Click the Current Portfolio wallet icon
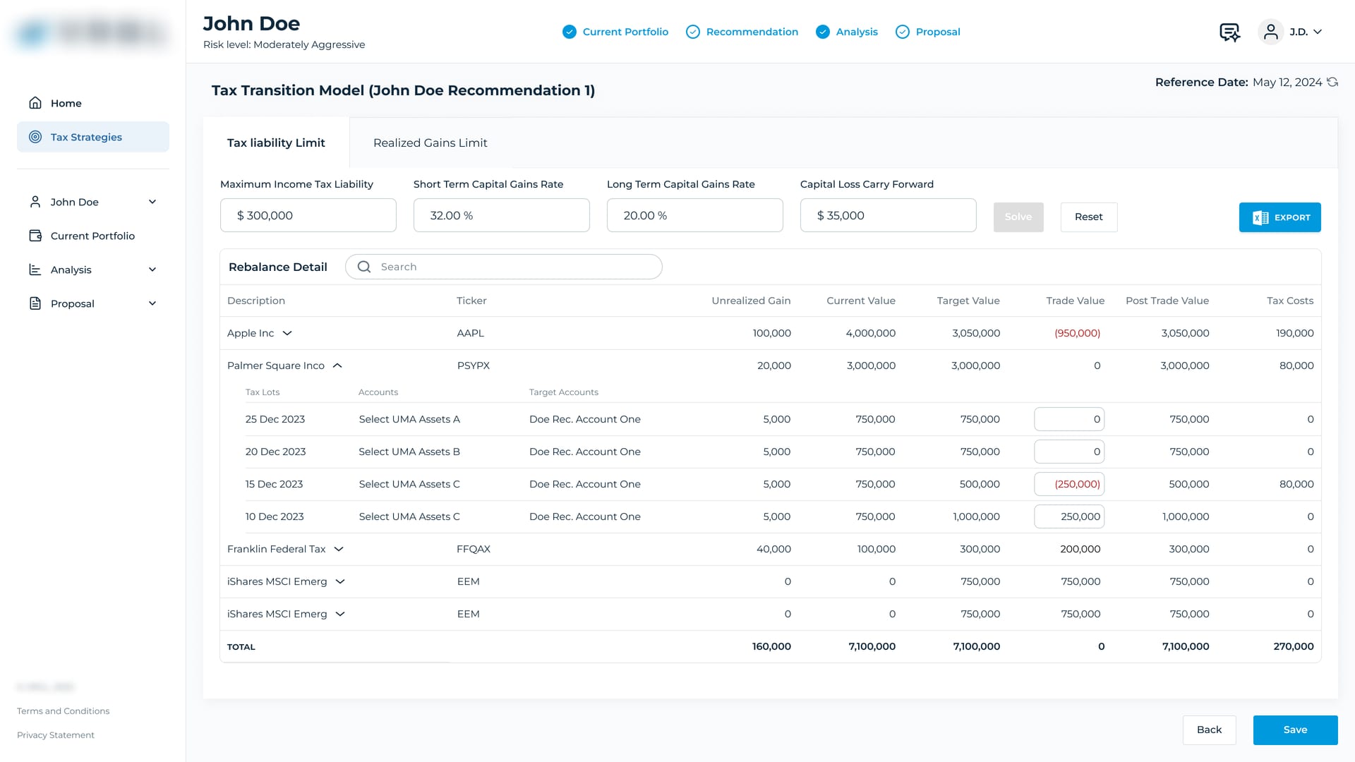 [35, 236]
